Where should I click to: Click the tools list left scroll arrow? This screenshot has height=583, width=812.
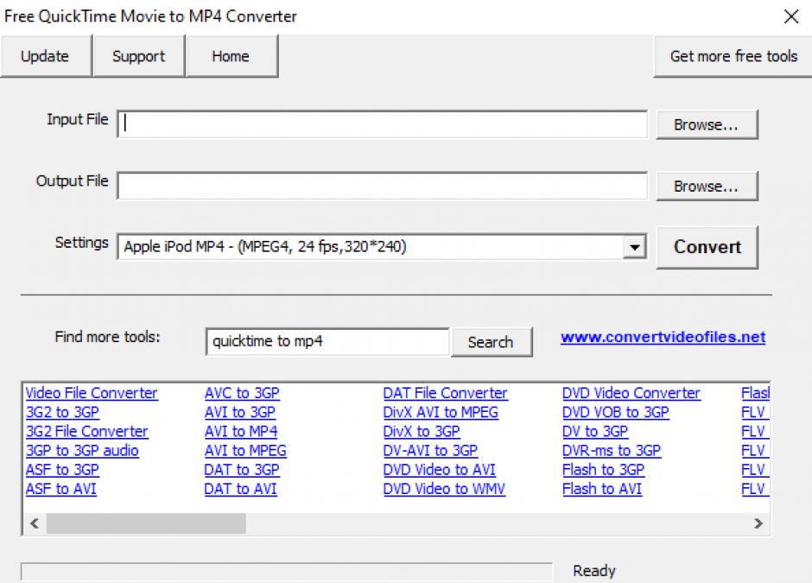[x=35, y=523]
